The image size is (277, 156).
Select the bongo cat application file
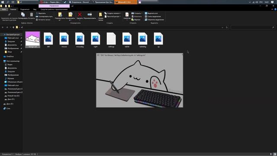coord(33,40)
